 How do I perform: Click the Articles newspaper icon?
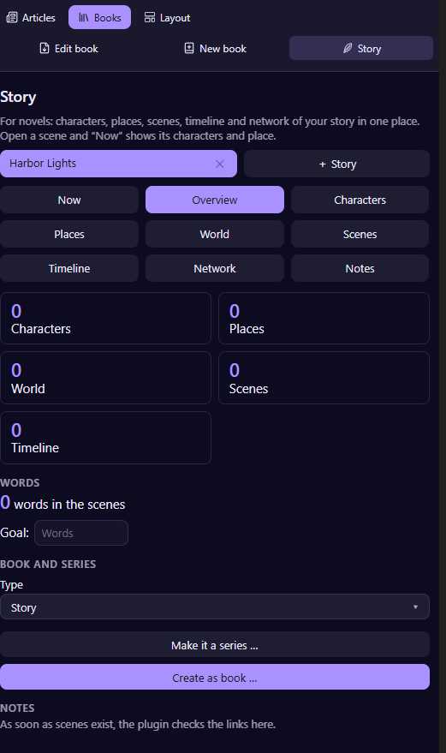[11, 18]
